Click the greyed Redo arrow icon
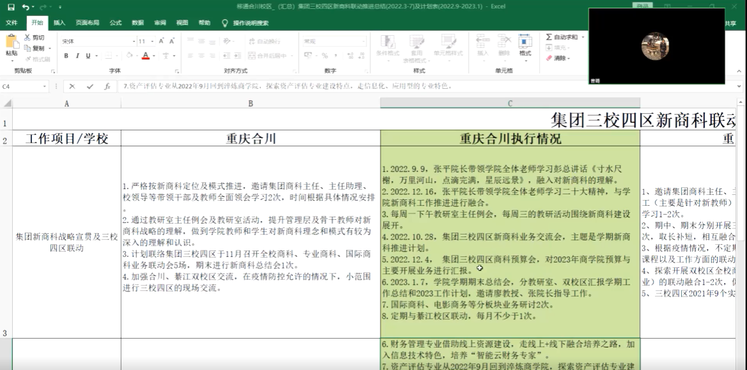Image resolution: width=747 pixels, height=370 pixels. tap(43, 7)
